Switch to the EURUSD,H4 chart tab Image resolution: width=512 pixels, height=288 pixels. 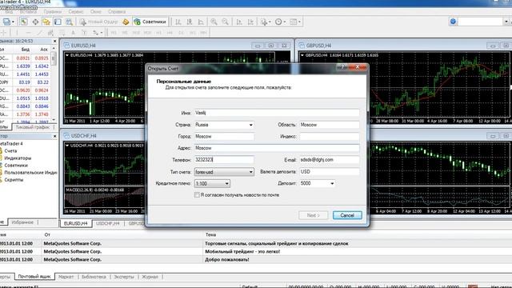point(76,224)
